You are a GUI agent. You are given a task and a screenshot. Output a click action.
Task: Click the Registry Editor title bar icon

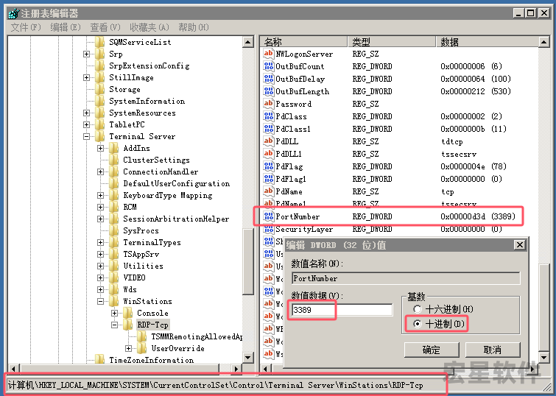13,13
